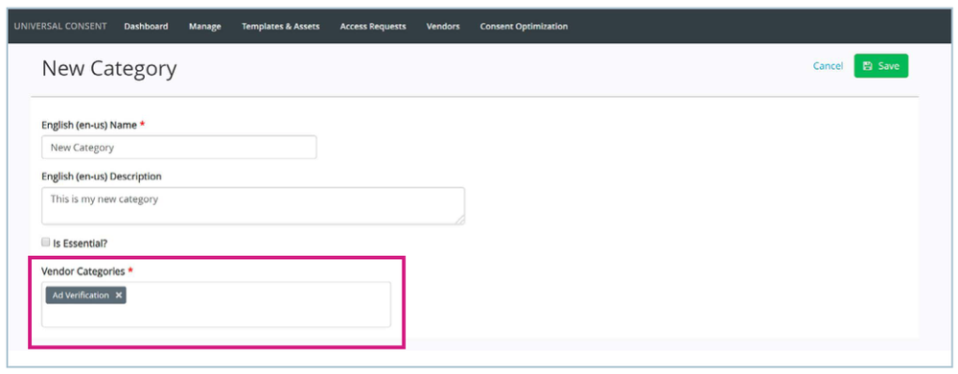Open the Vendor Categories selection box

[216, 304]
